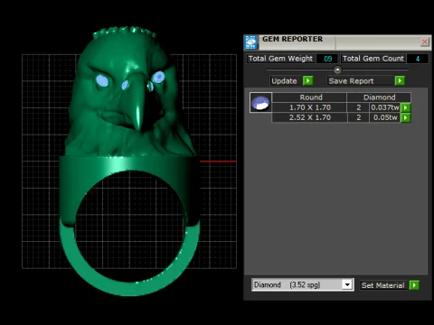Click the Set Material button label
Screen dimensions: 434x325
point(382,285)
